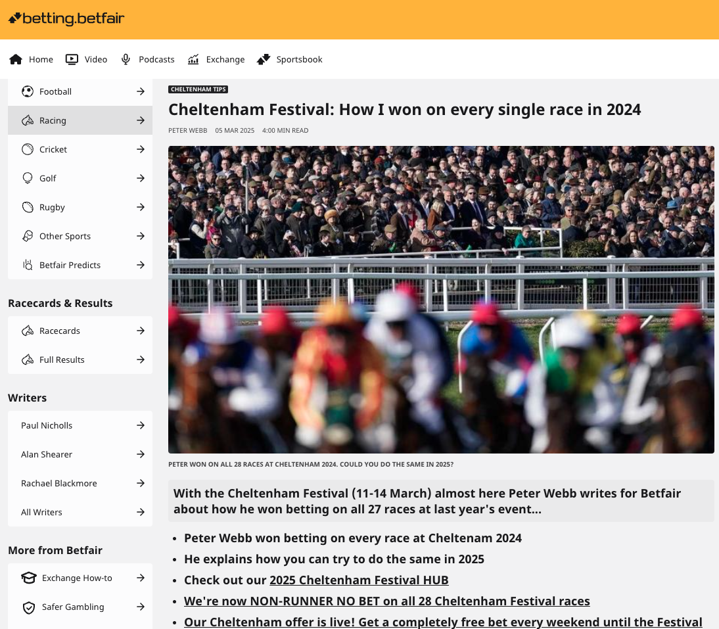Click the Racing horse icon

click(x=28, y=120)
